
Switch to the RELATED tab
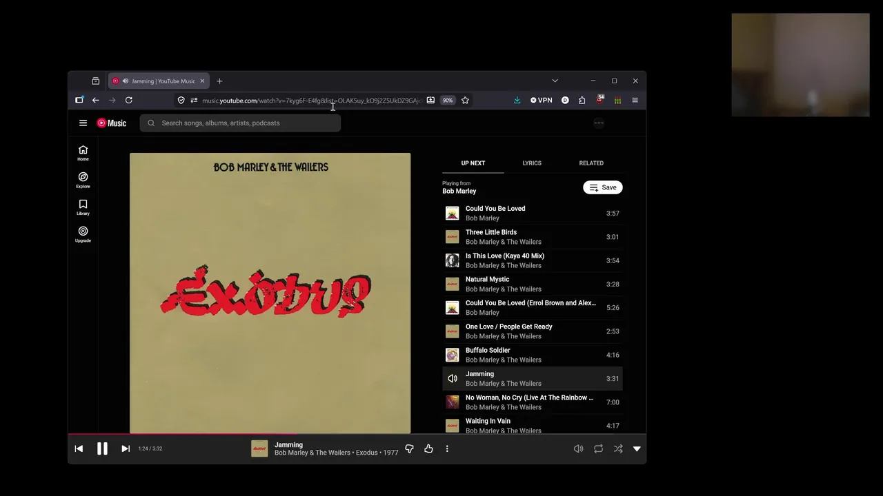(591, 163)
